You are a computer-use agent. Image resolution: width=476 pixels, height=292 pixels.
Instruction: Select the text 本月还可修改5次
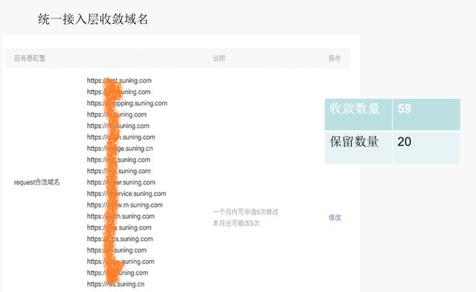(237, 223)
